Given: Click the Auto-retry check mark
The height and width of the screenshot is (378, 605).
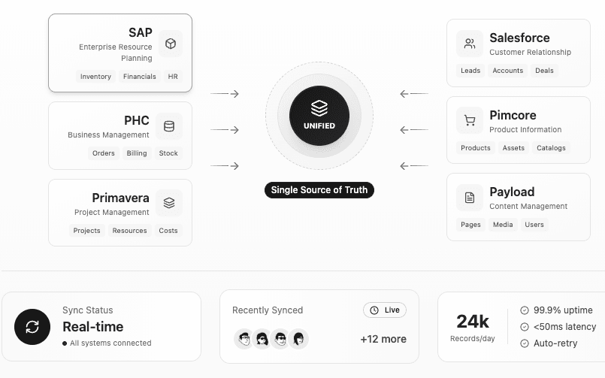Looking at the screenshot, I should [x=524, y=343].
